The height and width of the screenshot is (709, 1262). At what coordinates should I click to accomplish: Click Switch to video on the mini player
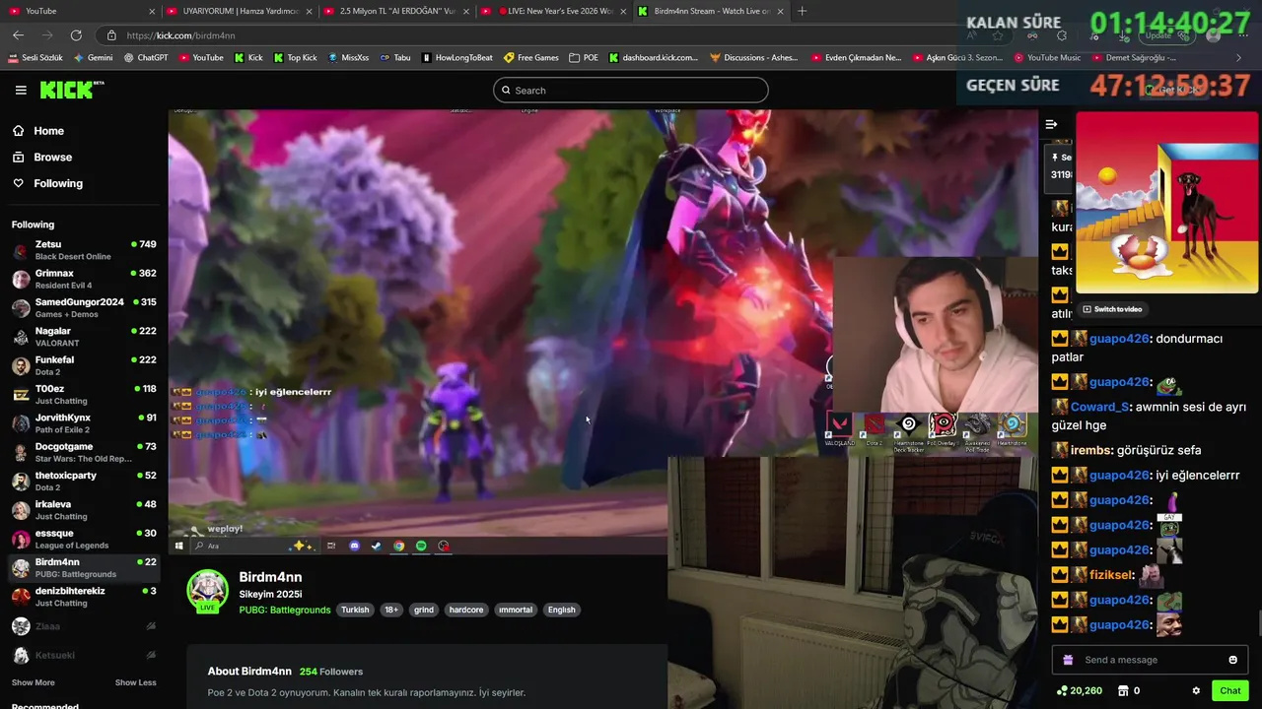click(1112, 309)
